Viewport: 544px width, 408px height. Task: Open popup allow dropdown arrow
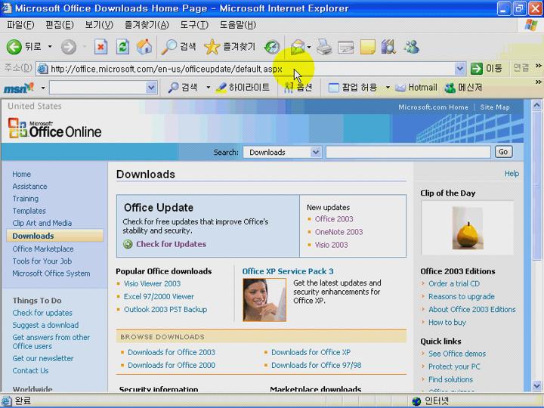(x=388, y=88)
